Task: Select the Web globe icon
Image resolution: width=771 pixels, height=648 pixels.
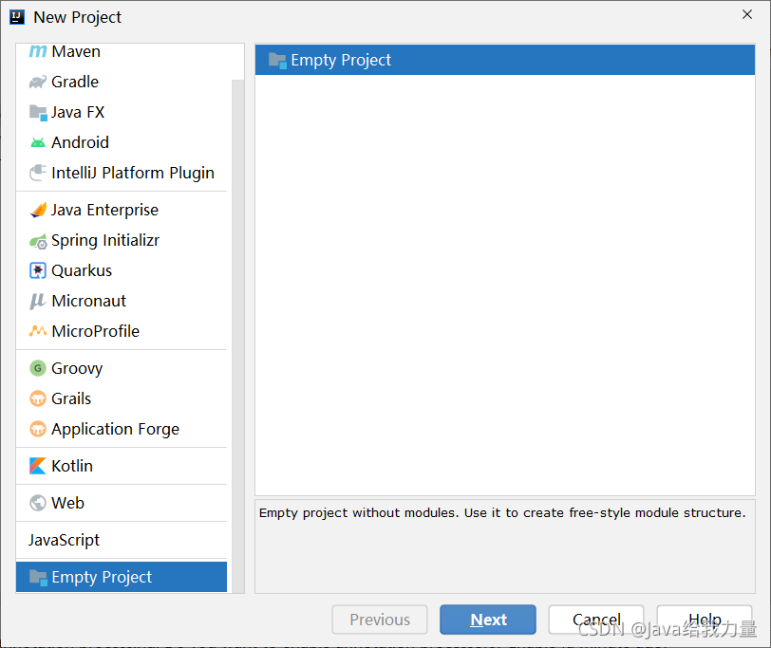Action: (37, 503)
